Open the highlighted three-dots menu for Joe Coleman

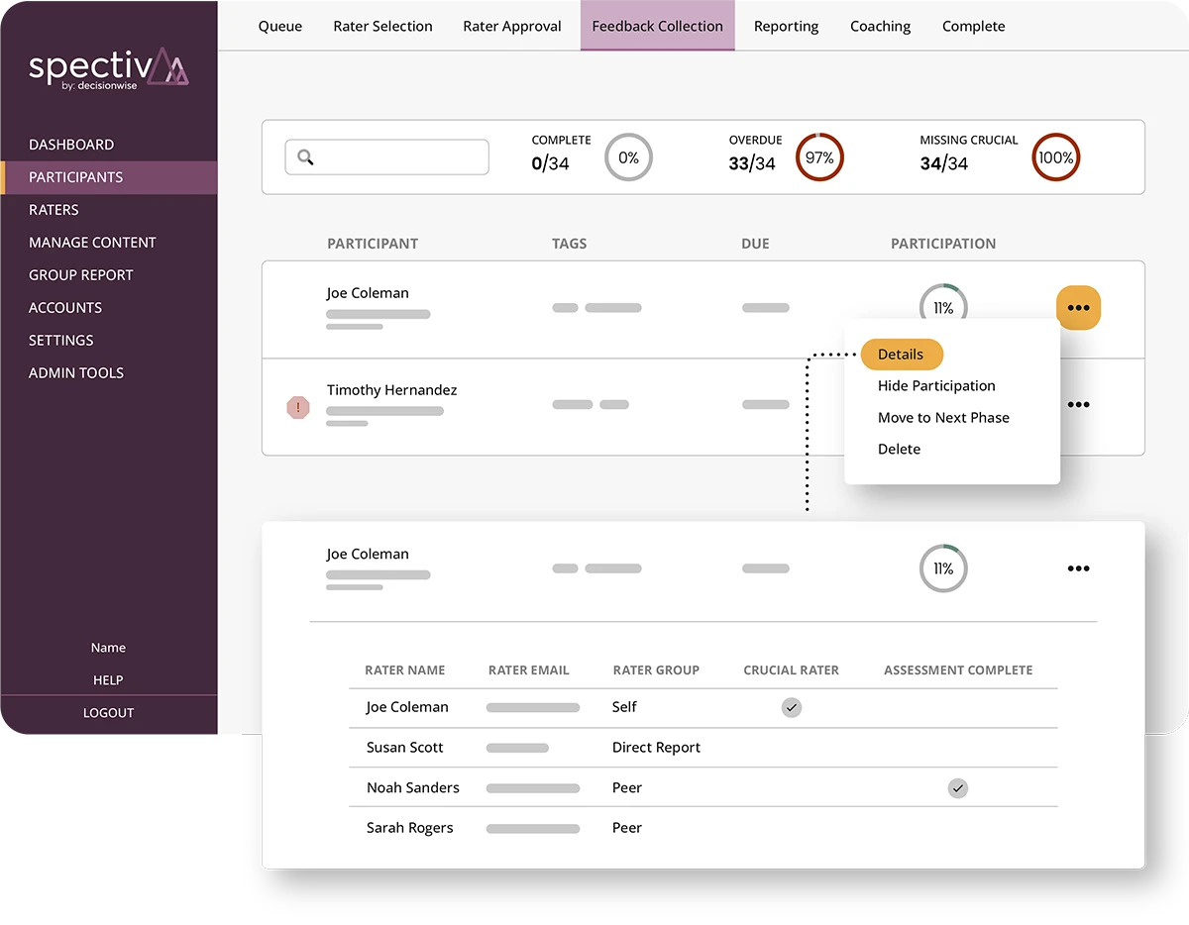coord(1078,308)
